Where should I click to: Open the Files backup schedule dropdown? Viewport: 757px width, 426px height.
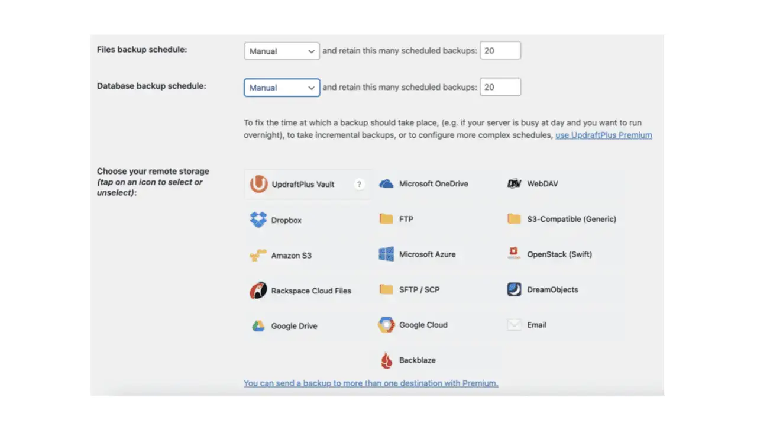282,51
